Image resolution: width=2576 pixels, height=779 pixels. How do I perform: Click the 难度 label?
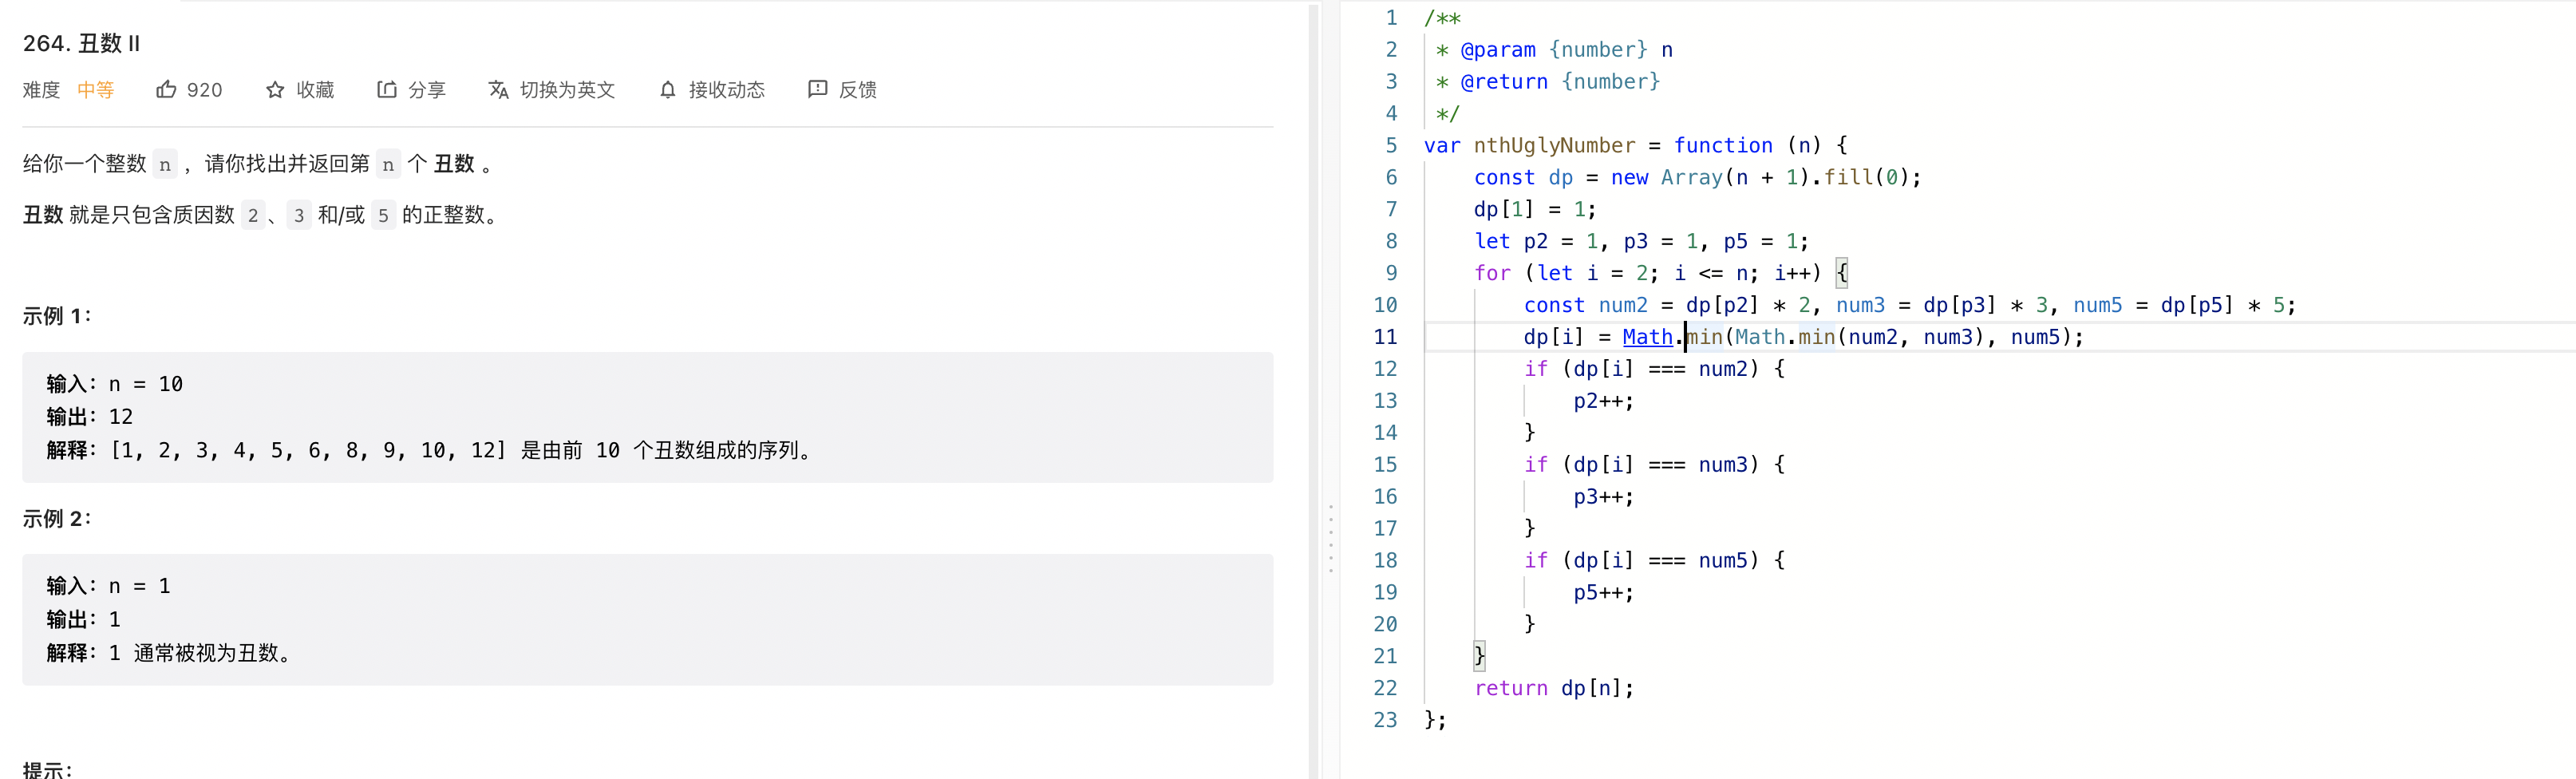(41, 90)
